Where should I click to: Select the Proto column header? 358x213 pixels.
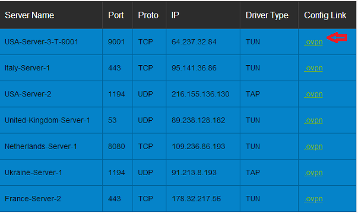point(148,15)
